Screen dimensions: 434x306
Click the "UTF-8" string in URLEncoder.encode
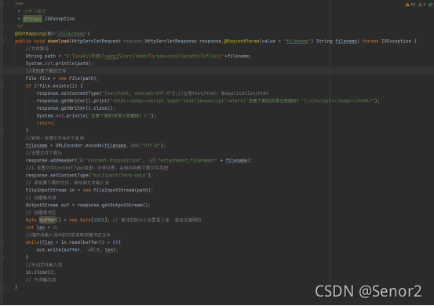[x=151, y=146]
